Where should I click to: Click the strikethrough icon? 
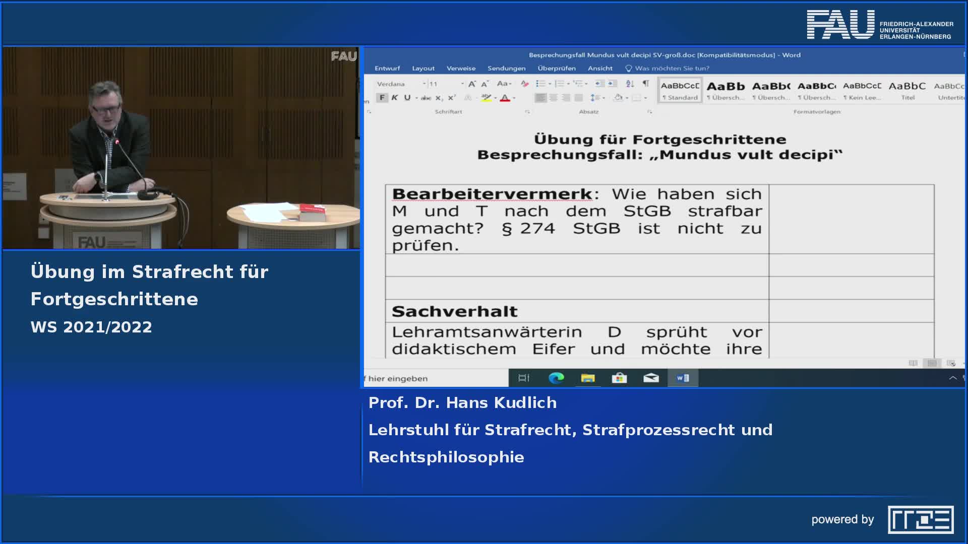click(x=426, y=98)
